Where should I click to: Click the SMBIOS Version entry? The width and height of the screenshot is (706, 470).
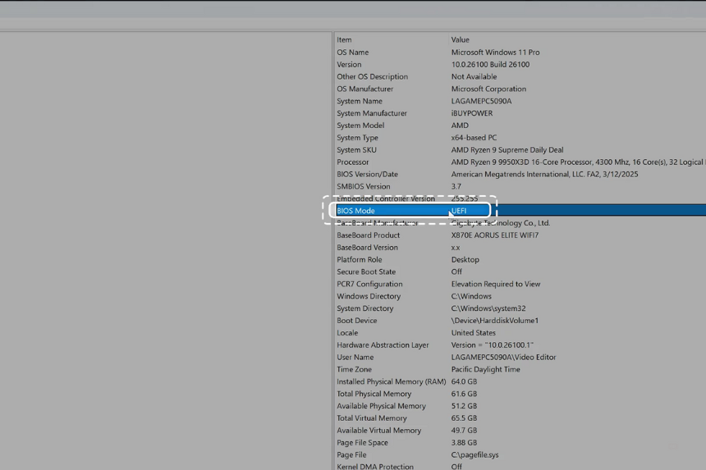pos(363,187)
